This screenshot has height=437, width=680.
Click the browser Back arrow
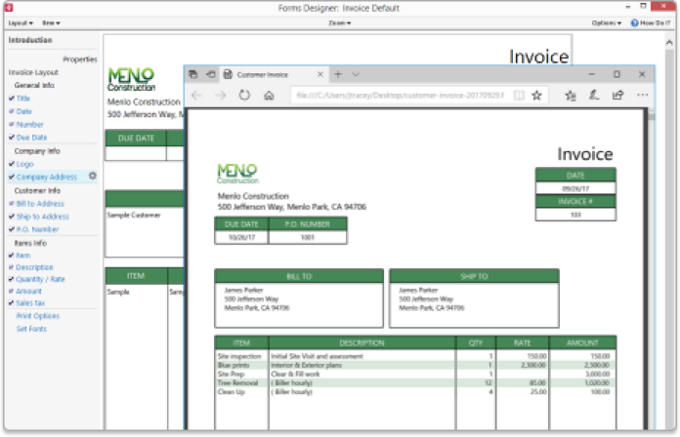[x=196, y=96]
